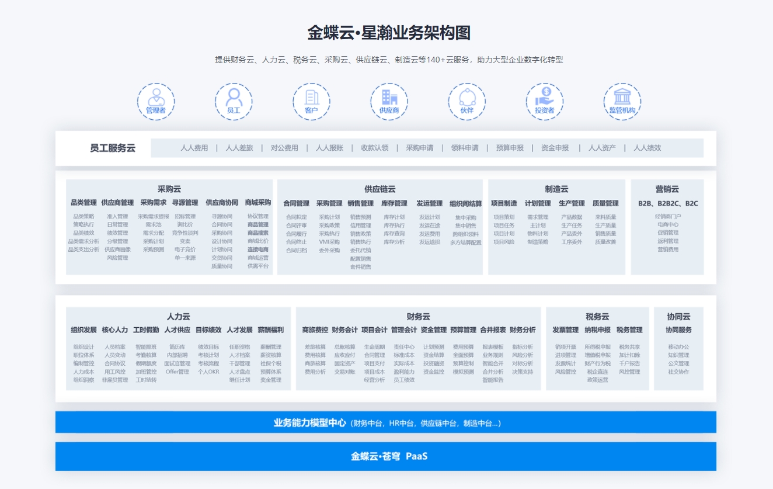Select the 商城采购 column heading

(x=258, y=203)
